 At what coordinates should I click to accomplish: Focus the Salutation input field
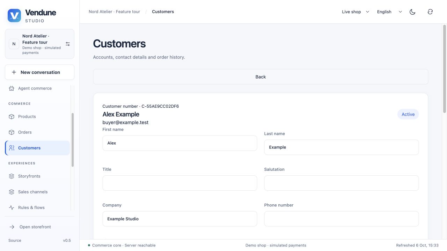tap(342, 183)
